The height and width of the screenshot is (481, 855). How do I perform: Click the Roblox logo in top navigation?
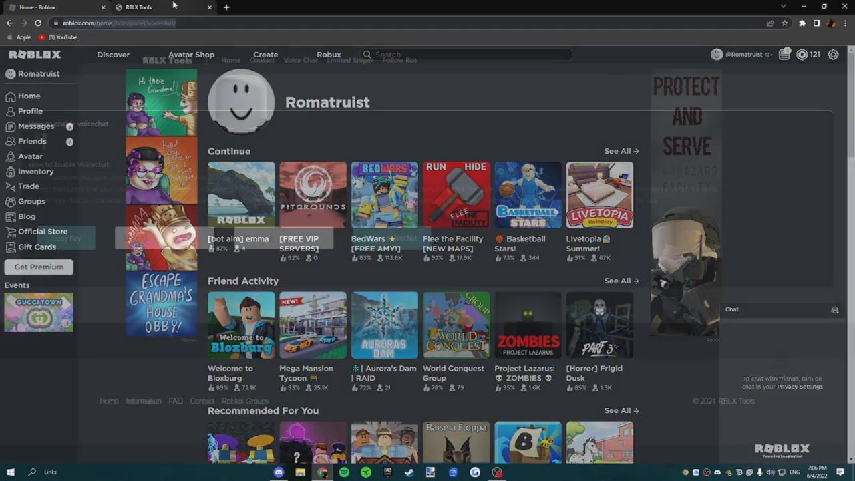click(x=35, y=55)
